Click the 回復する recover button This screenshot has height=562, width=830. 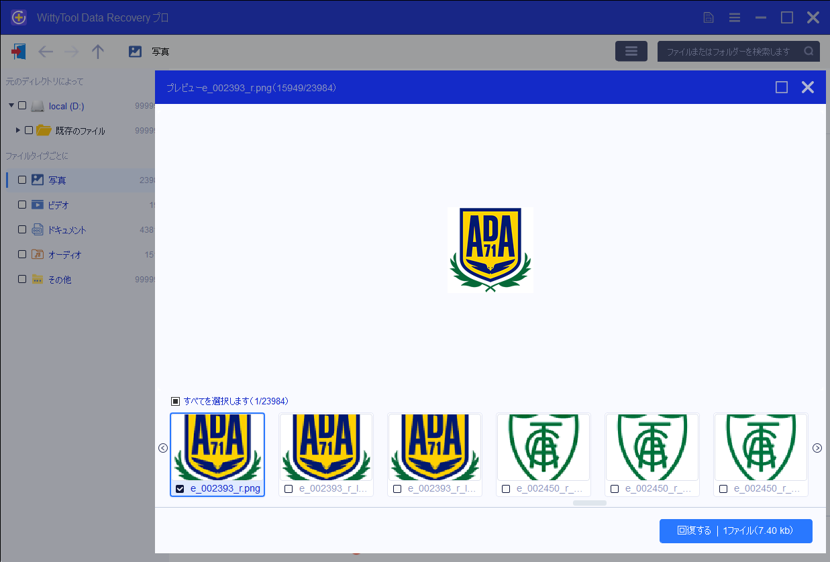tap(735, 530)
